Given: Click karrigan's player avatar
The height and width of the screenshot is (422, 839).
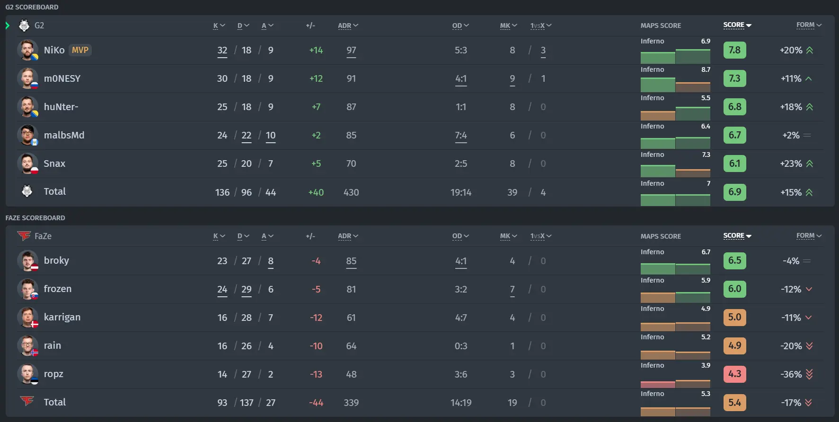Looking at the screenshot, I should coord(27,318).
